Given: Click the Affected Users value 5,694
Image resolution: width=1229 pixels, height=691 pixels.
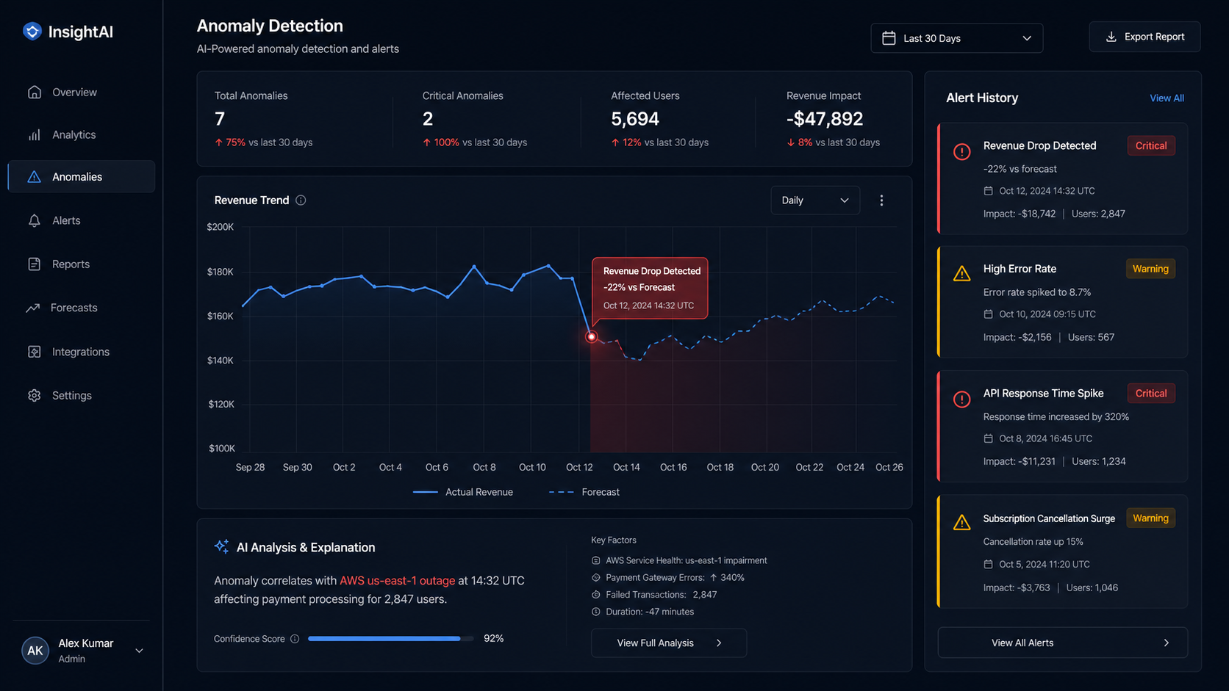Looking at the screenshot, I should tap(635, 119).
